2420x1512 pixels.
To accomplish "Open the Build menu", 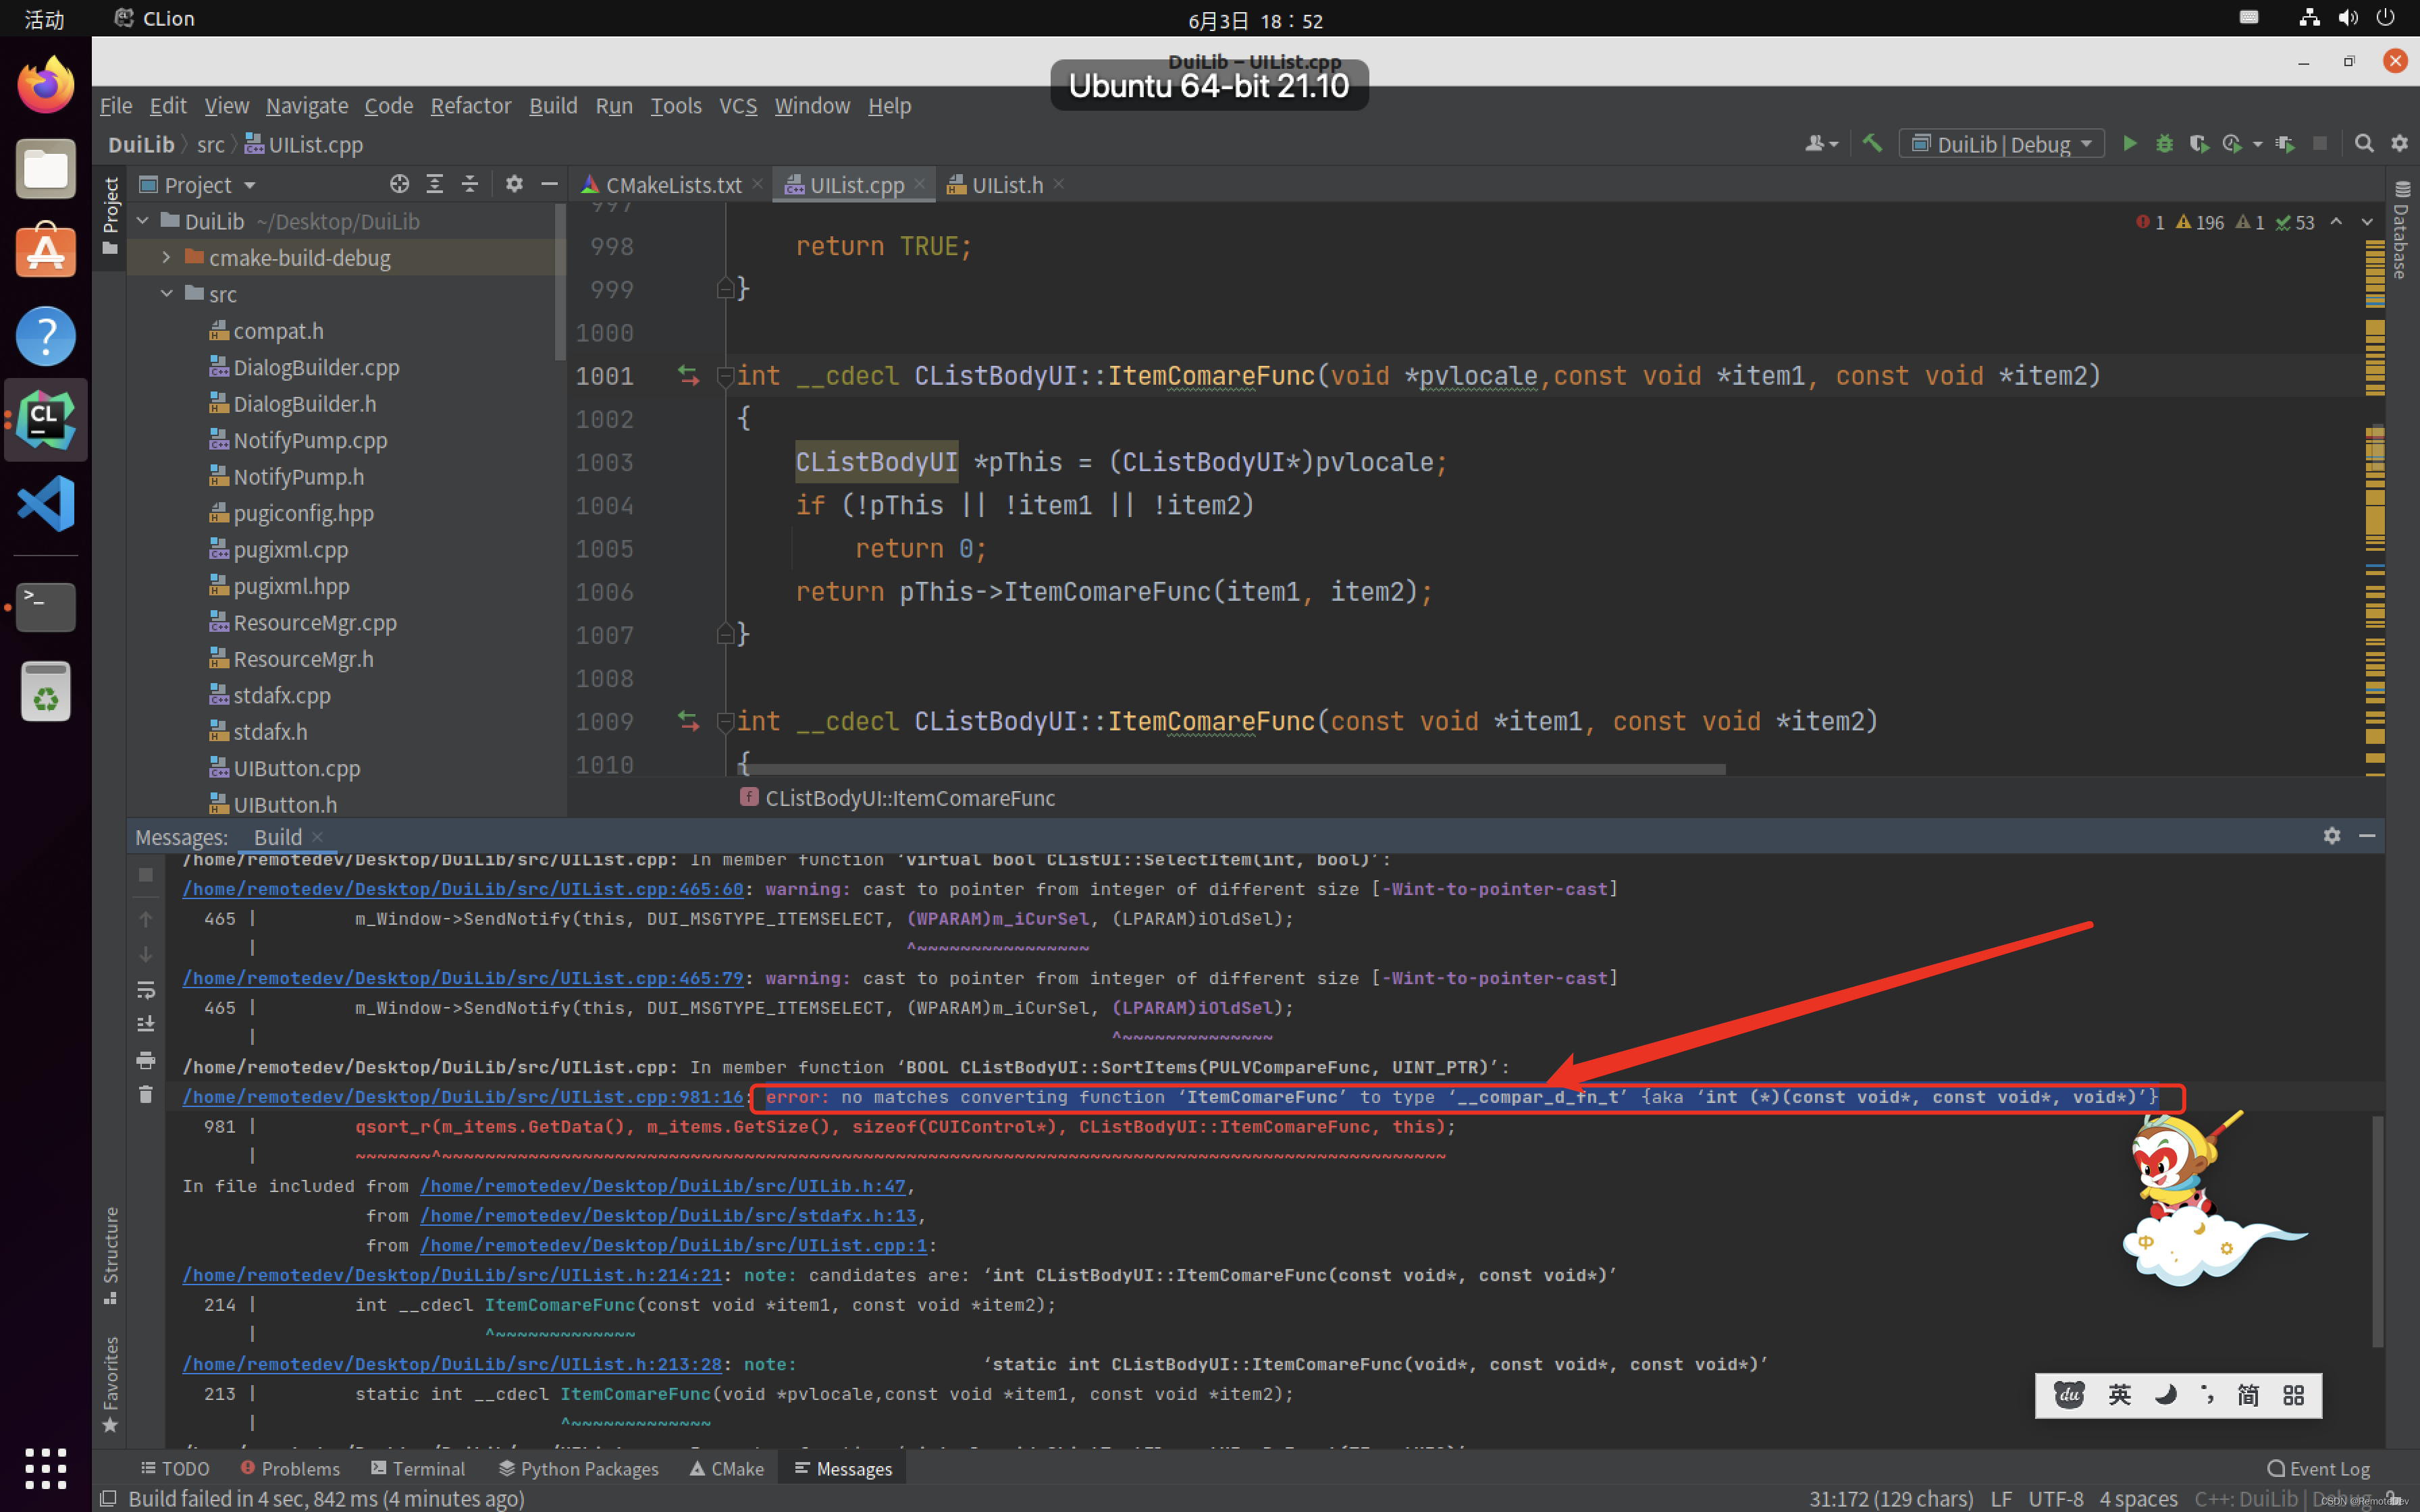I will pos(553,105).
